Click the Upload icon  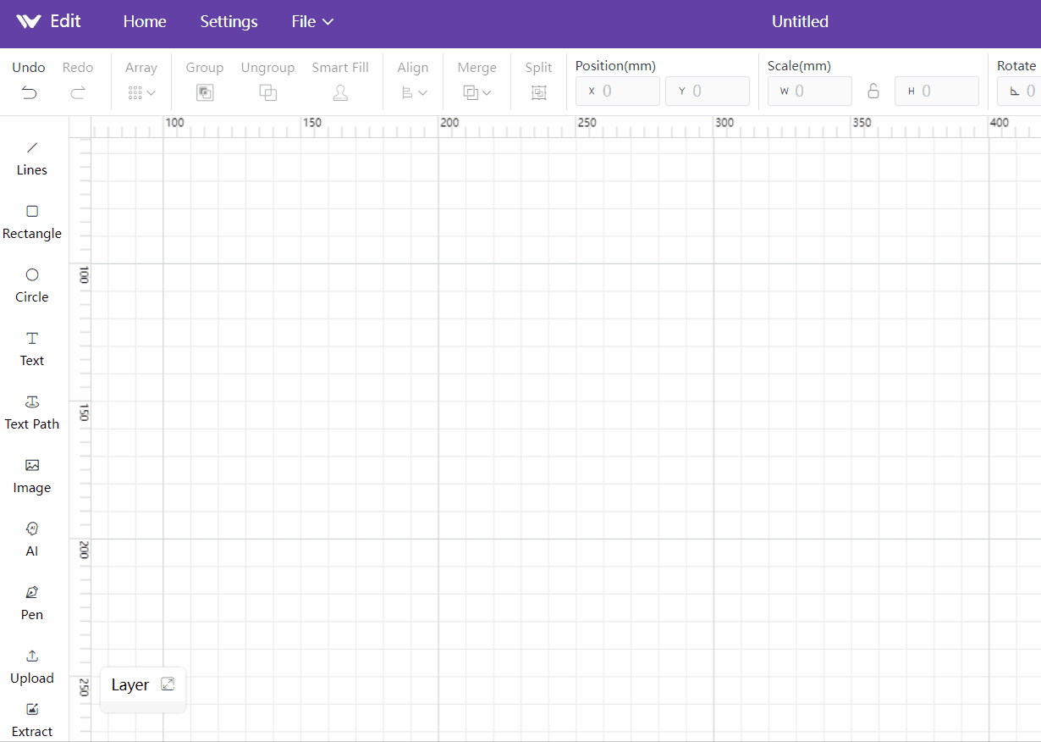32,656
